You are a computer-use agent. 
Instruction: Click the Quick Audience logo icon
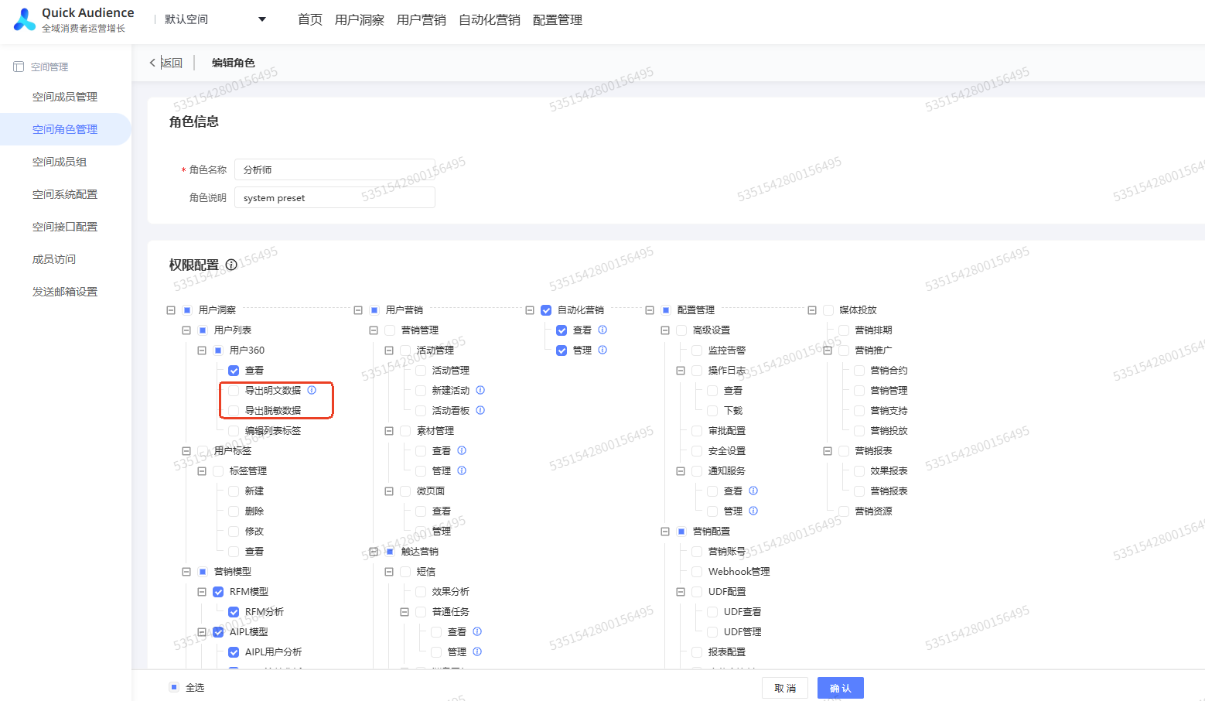tap(25, 19)
